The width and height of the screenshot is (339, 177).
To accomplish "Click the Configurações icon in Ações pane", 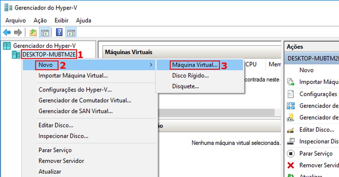I will point(291,94).
